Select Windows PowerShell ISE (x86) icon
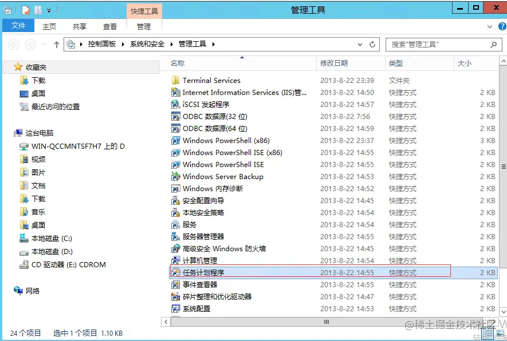 tap(175, 152)
